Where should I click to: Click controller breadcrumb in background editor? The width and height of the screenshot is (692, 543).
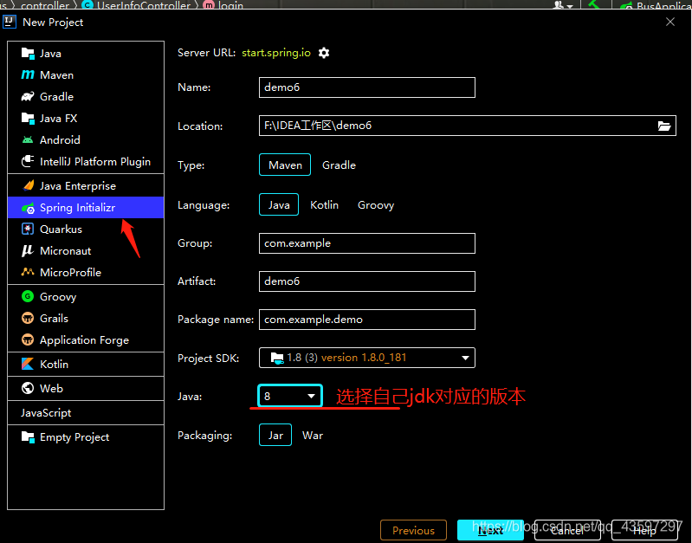pyautogui.click(x=45, y=5)
